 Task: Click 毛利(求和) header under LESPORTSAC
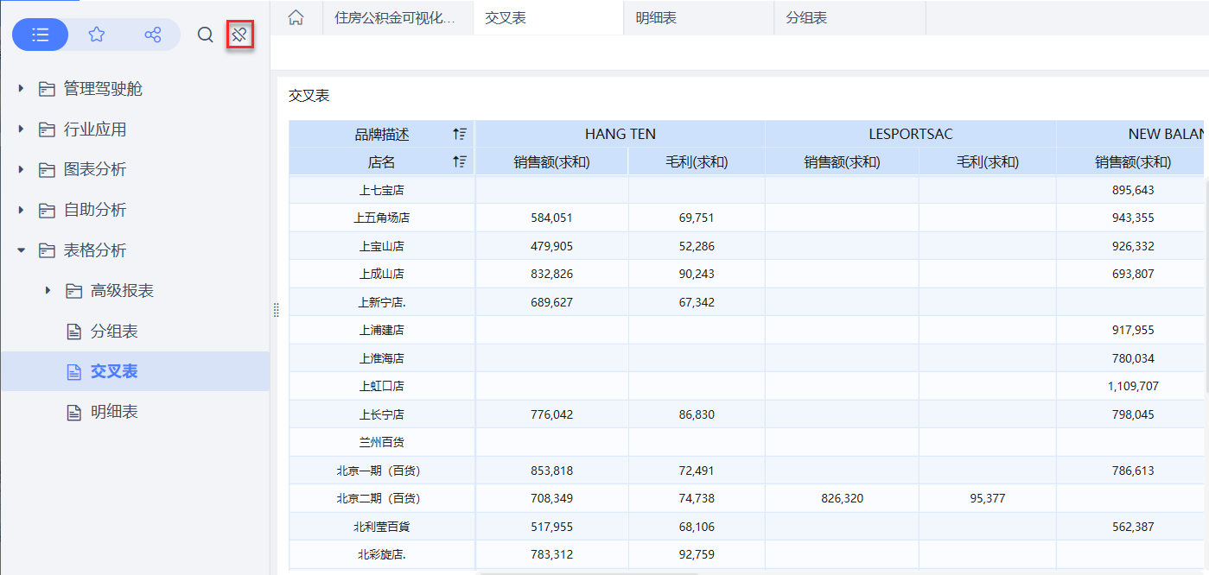click(987, 161)
